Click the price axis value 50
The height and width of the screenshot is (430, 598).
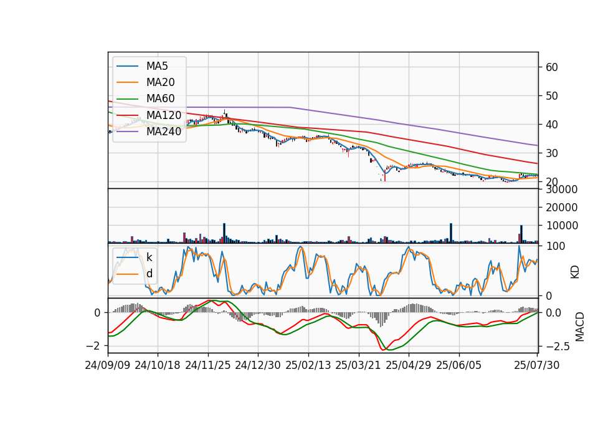552,96
